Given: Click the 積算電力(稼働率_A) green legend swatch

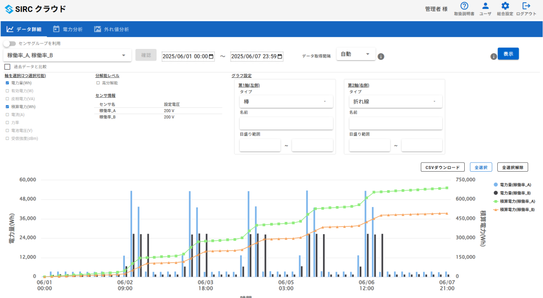Looking at the screenshot, I should tap(496, 201).
